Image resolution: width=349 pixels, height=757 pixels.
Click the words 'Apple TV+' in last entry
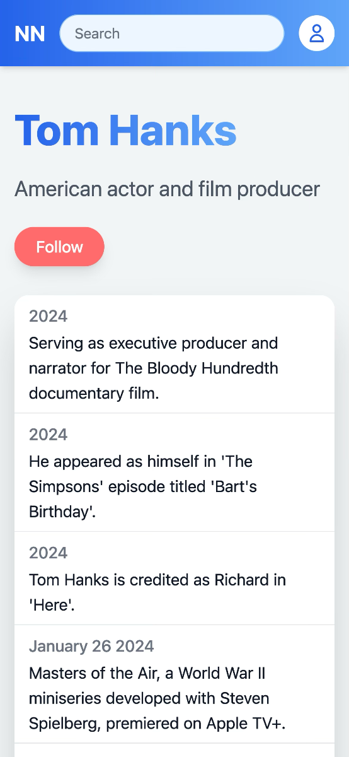(x=242, y=724)
